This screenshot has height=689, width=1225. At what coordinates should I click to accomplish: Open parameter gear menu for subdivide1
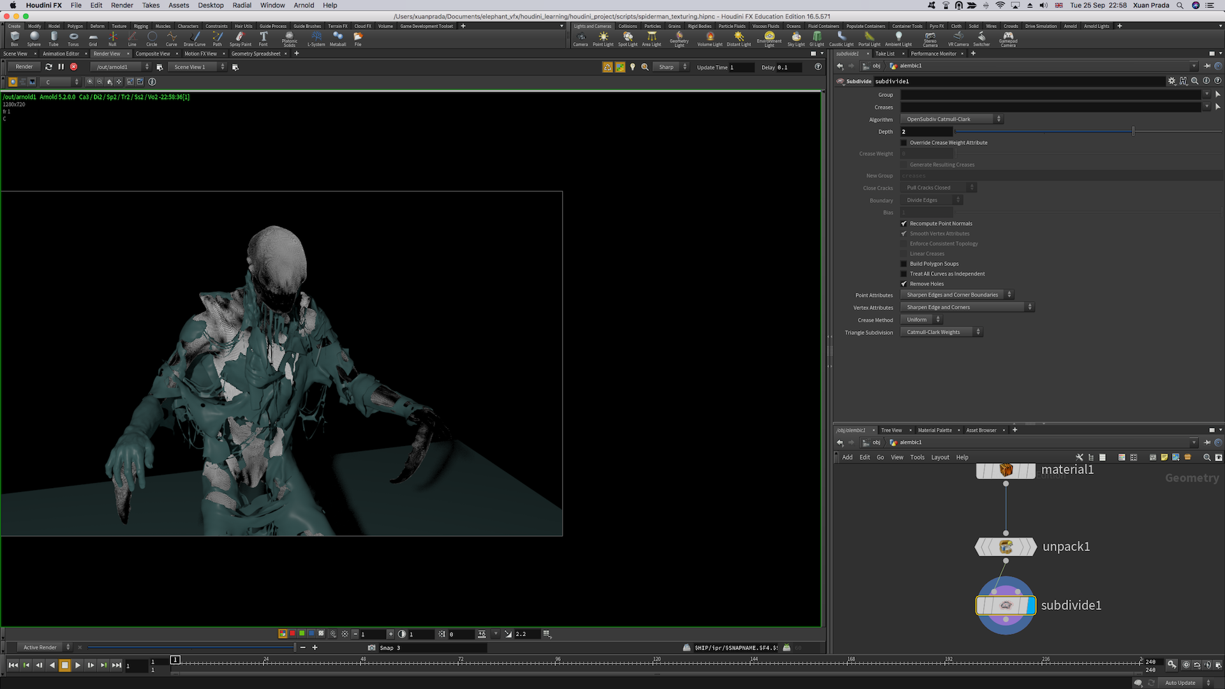pos(1171,81)
